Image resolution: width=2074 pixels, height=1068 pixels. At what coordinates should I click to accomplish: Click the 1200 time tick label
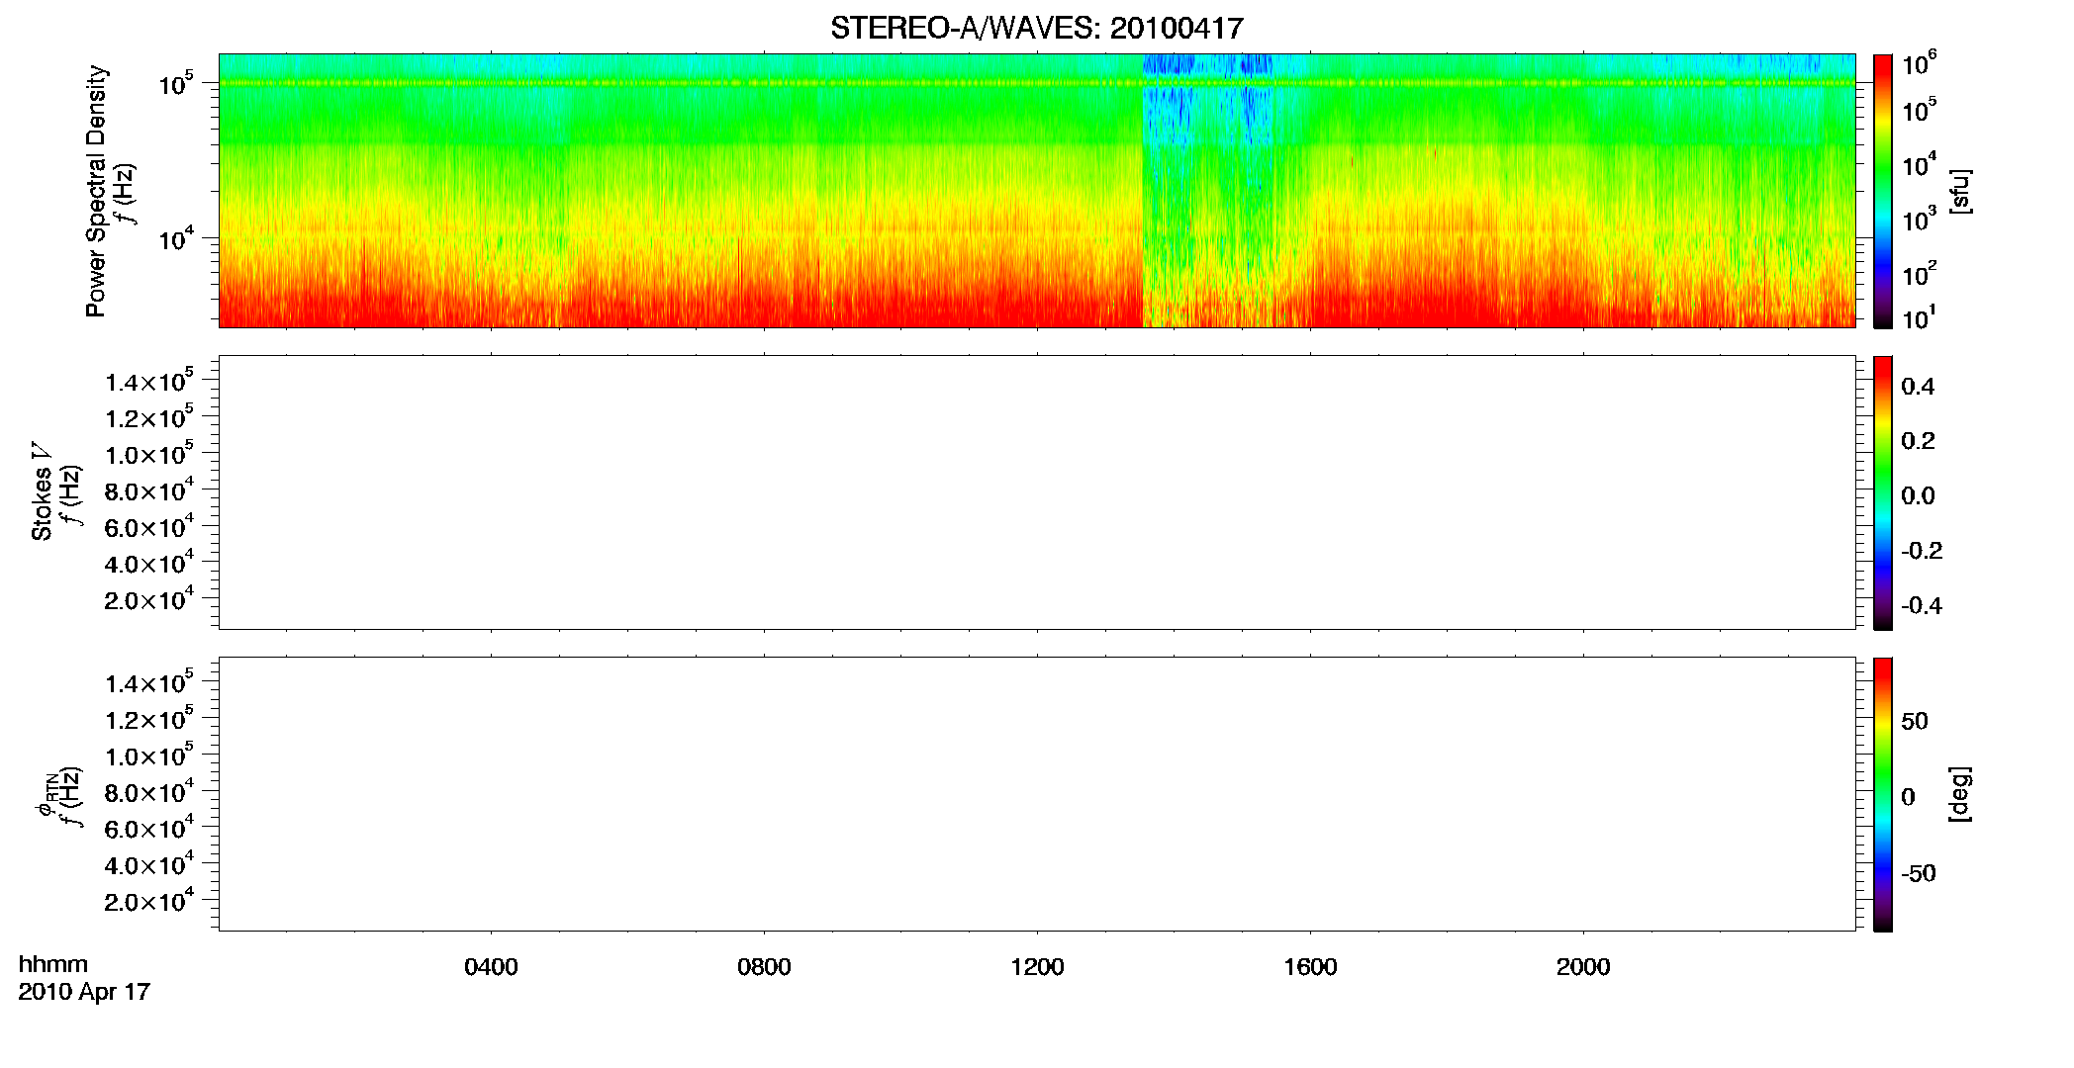click(1037, 967)
